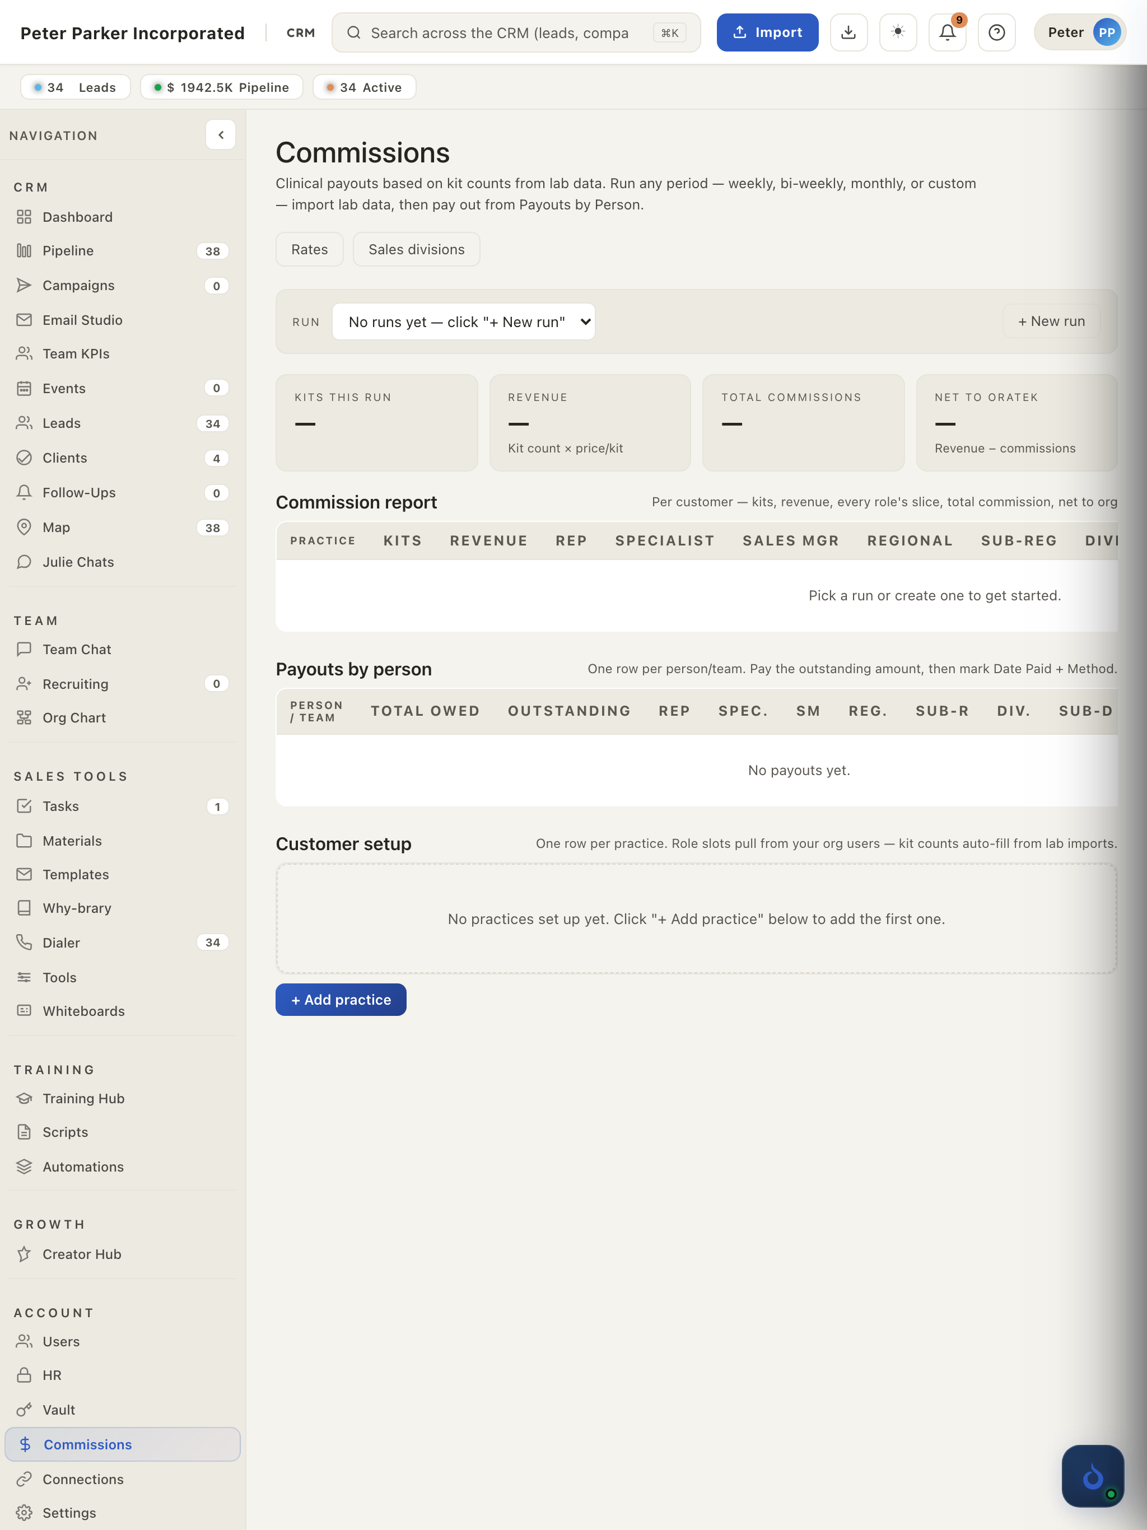The height and width of the screenshot is (1530, 1147).
Task: Go to Scripts in sidebar
Action: (x=123, y=1132)
